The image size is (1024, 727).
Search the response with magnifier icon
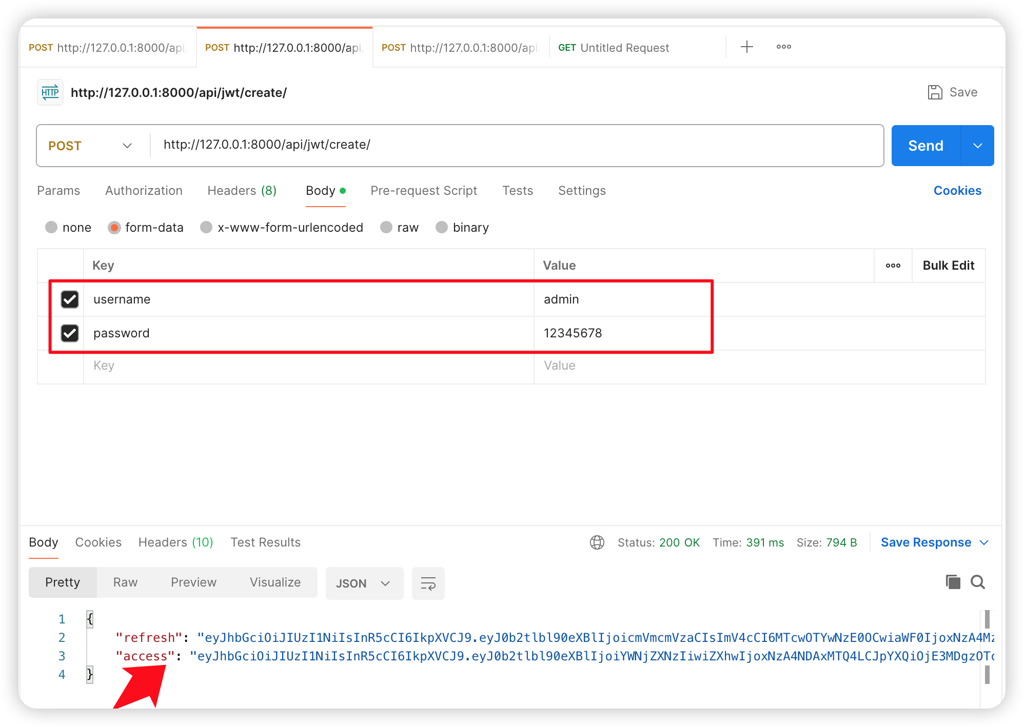(978, 582)
